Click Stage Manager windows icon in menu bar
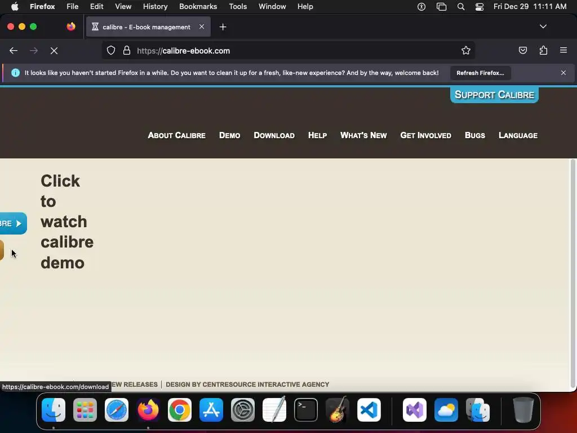 click(x=441, y=7)
